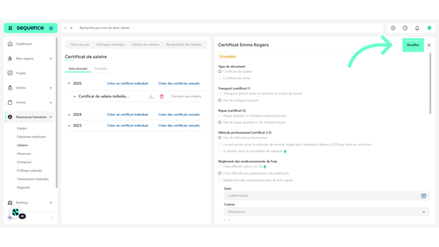Select the Sans envoyer tab
Screen dimensions: 439x247
78,69
